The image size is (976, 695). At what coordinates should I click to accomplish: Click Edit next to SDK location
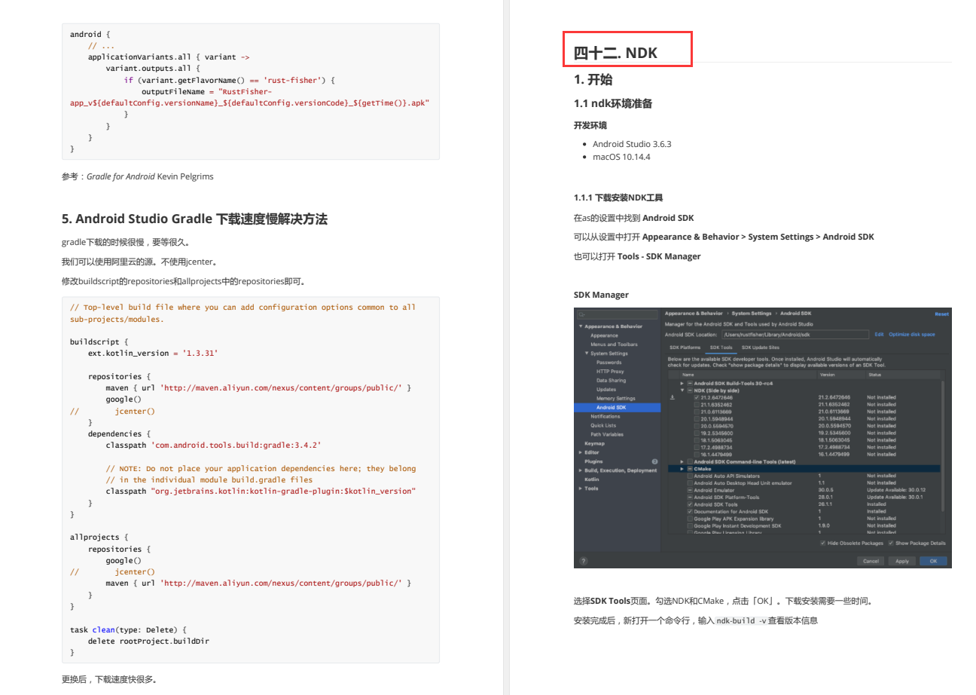click(x=879, y=334)
